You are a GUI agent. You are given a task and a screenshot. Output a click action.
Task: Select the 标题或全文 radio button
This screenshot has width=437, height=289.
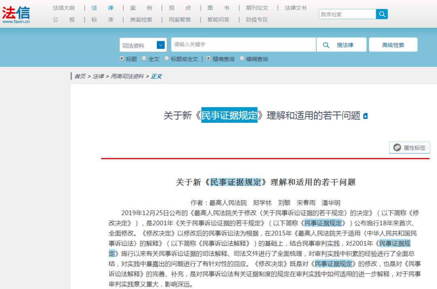coord(166,58)
